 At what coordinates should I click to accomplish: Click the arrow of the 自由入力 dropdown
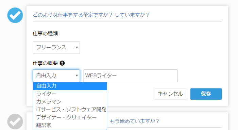coord(77,76)
